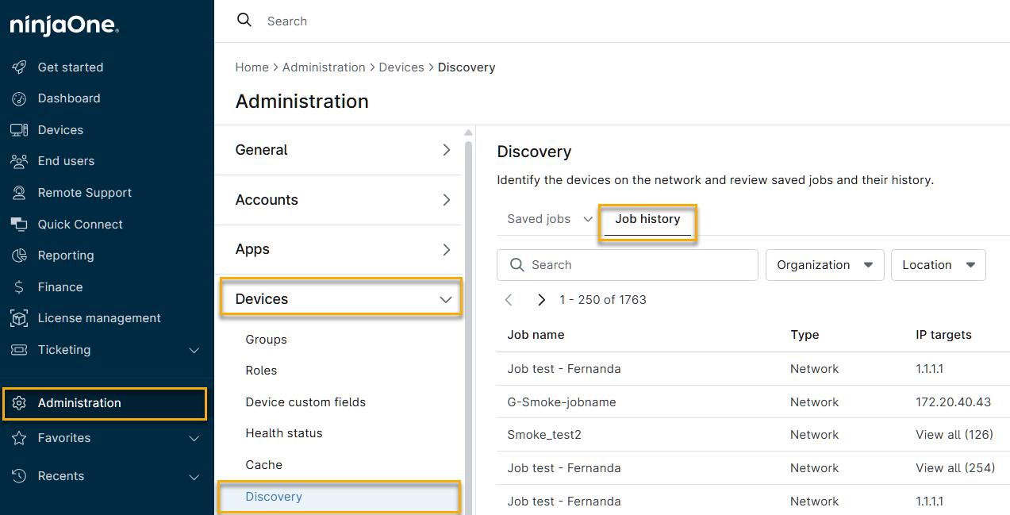Go to next page of job history
The height and width of the screenshot is (515, 1010).
click(x=542, y=300)
